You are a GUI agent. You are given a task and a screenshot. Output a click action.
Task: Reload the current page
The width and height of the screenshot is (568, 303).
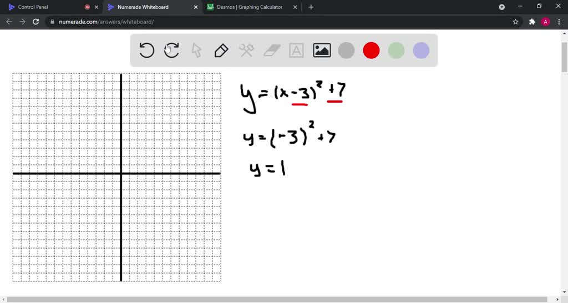click(x=36, y=22)
